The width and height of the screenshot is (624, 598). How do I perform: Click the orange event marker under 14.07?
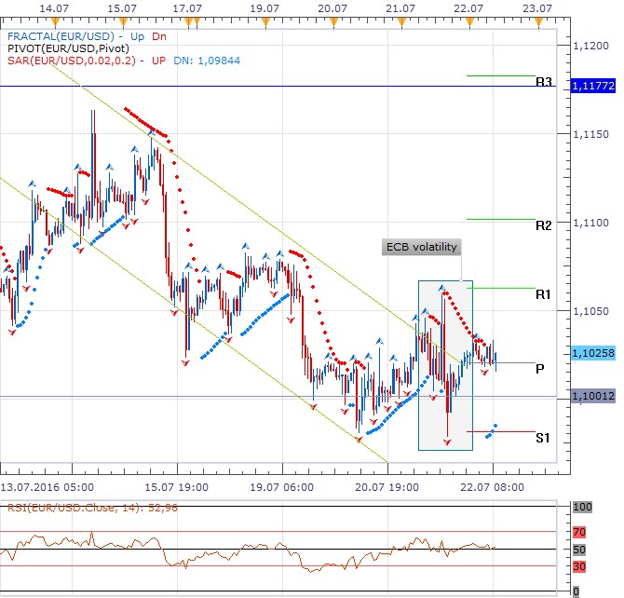pos(52,20)
